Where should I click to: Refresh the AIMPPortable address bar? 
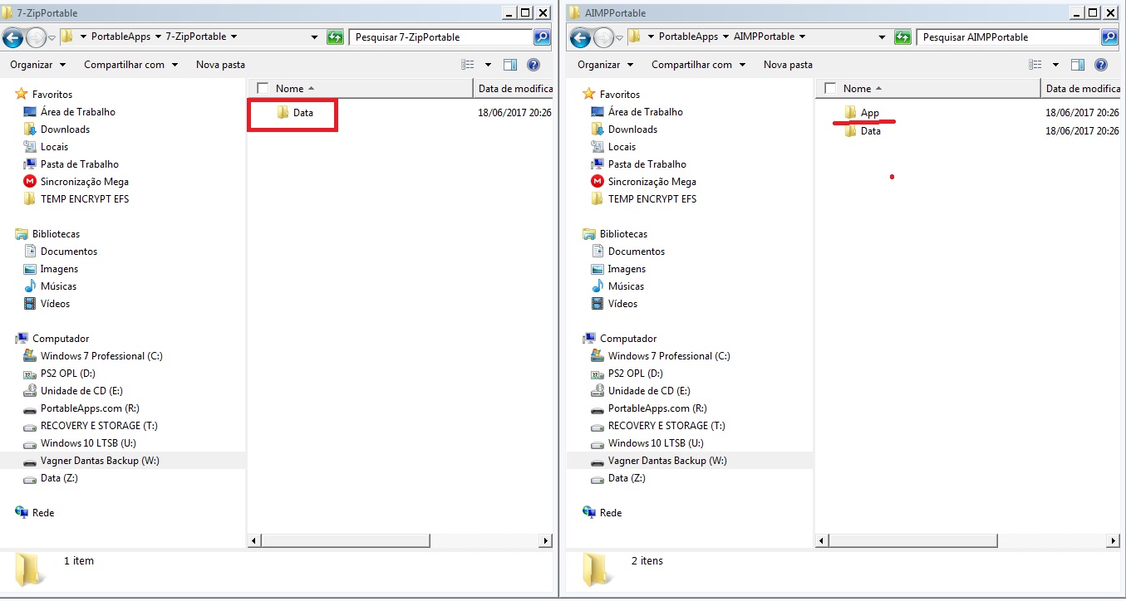(902, 37)
